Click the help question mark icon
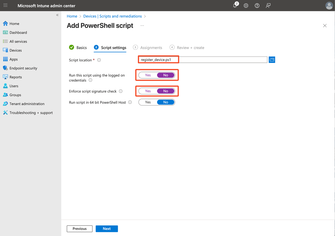 coord(257,6)
